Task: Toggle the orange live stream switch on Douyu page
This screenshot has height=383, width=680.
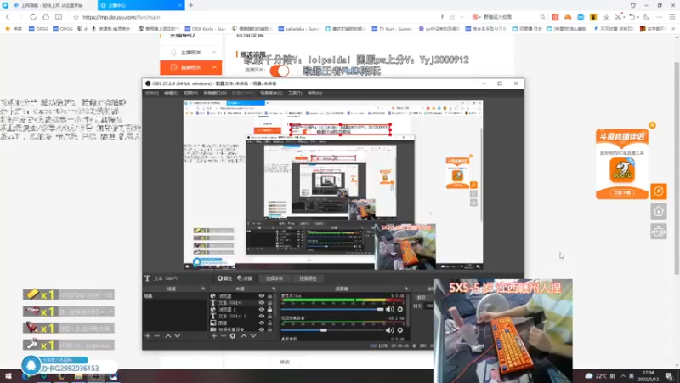Action: click(280, 71)
